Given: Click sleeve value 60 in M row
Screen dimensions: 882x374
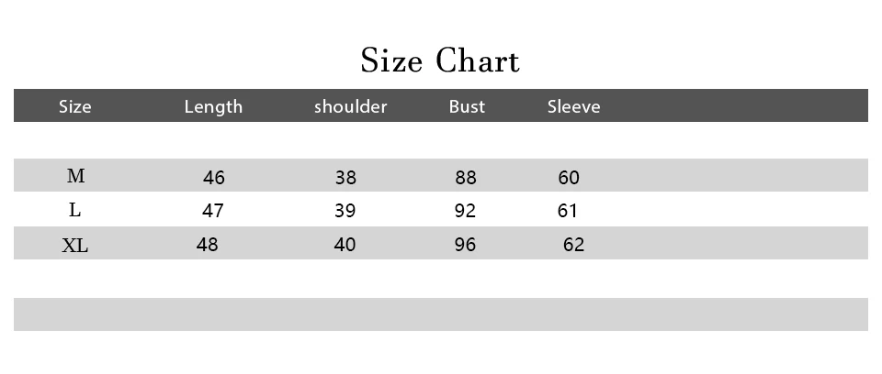Looking at the screenshot, I should point(569,178).
